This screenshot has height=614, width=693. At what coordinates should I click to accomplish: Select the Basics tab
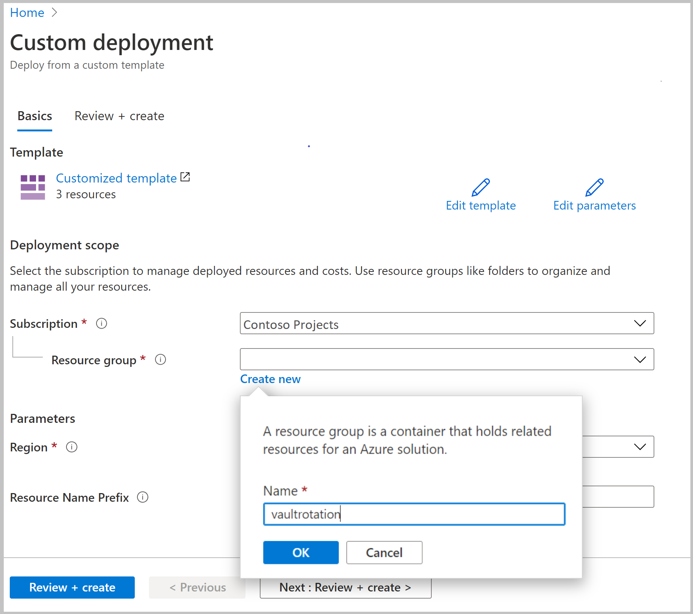pos(35,116)
